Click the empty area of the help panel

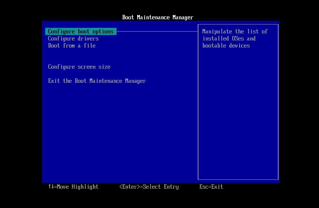click(x=238, y=119)
